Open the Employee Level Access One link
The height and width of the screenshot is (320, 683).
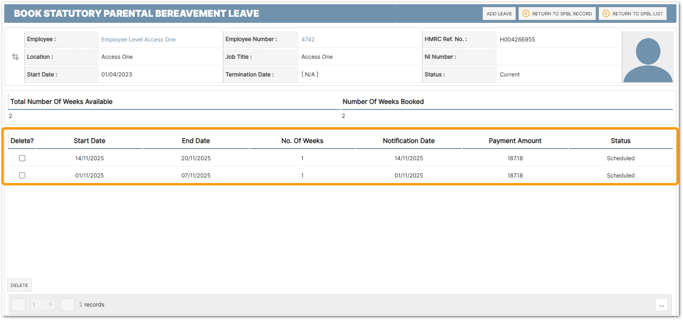[x=138, y=40]
